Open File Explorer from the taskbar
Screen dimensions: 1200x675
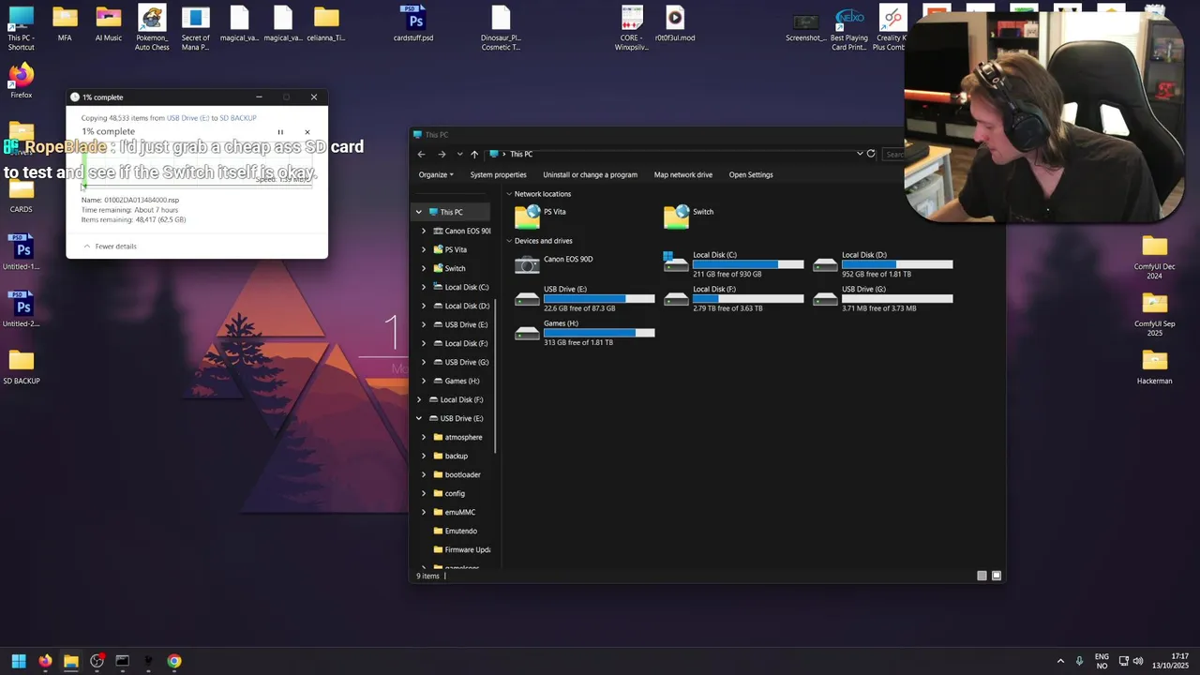click(70, 661)
